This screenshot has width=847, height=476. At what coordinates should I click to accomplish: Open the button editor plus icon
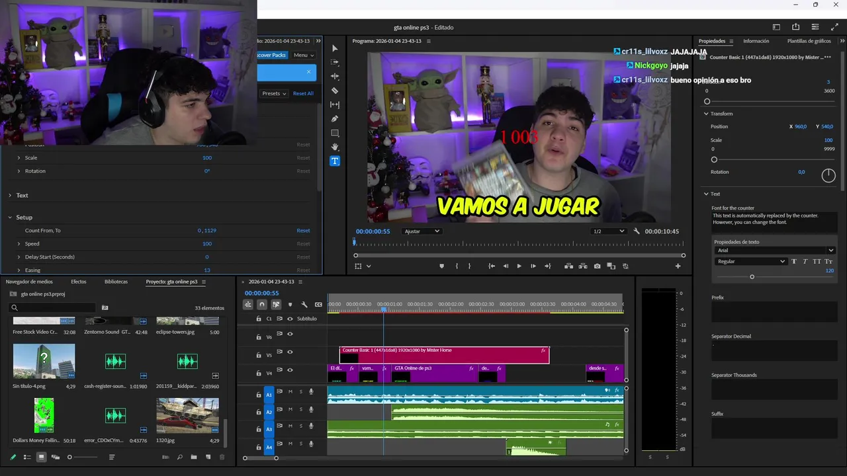pyautogui.click(x=678, y=266)
